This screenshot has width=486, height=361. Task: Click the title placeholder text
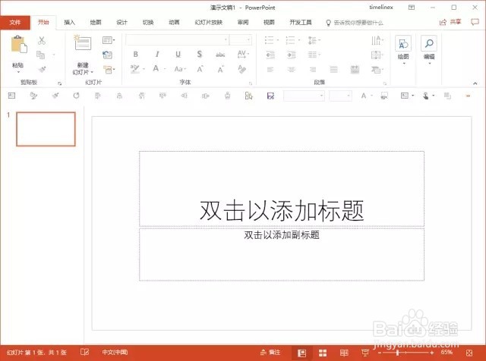click(282, 211)
